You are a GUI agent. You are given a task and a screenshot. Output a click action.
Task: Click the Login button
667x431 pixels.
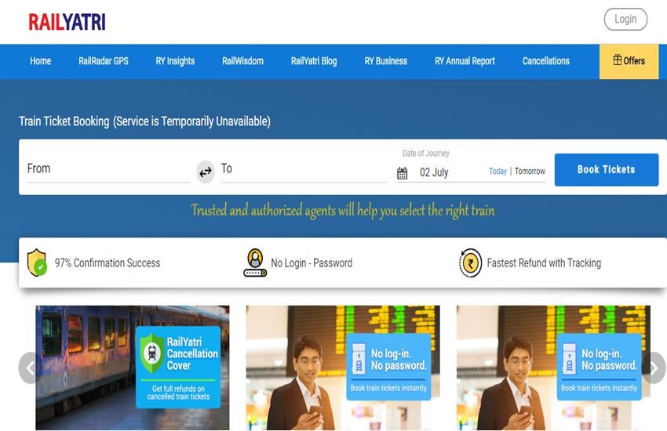tap(625, 19)
